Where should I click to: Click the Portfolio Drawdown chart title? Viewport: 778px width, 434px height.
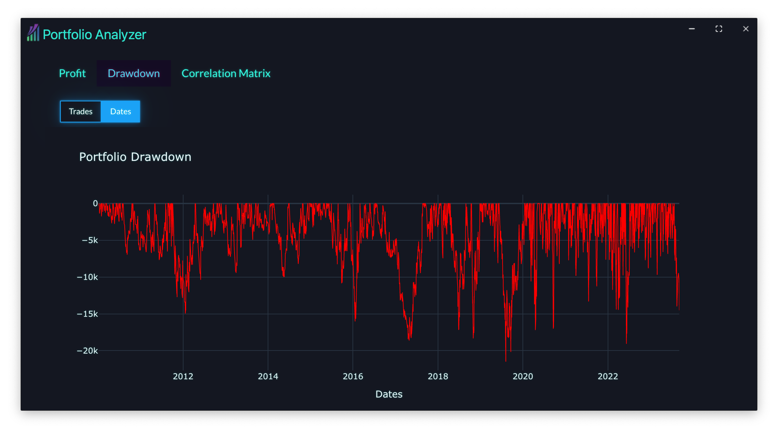pos(135,157)
